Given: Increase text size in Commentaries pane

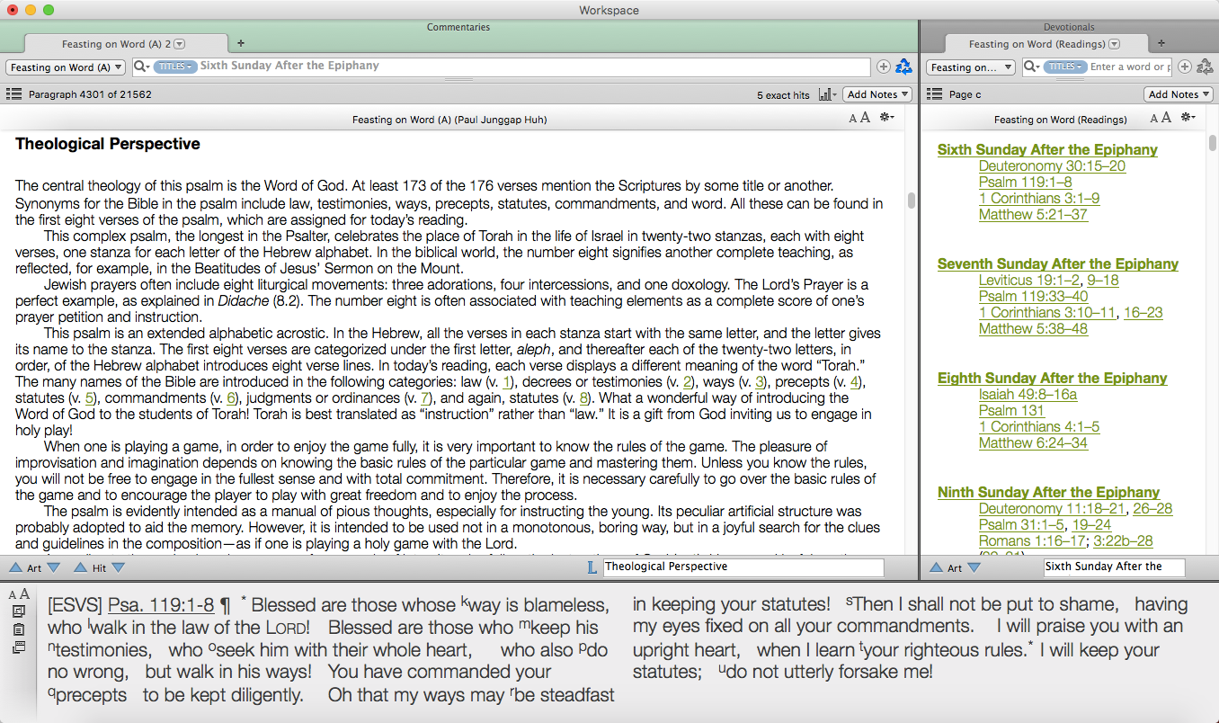Looking at the screenshot, I should click(x=865, y=118).
